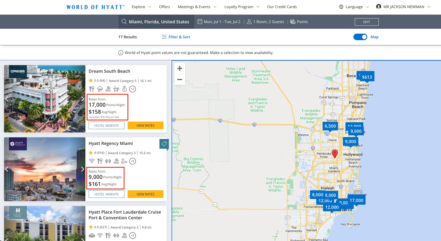The width and height of the screenshot is (441, 241).
Task: Click the 17 Results count
Action: point(127,37)
